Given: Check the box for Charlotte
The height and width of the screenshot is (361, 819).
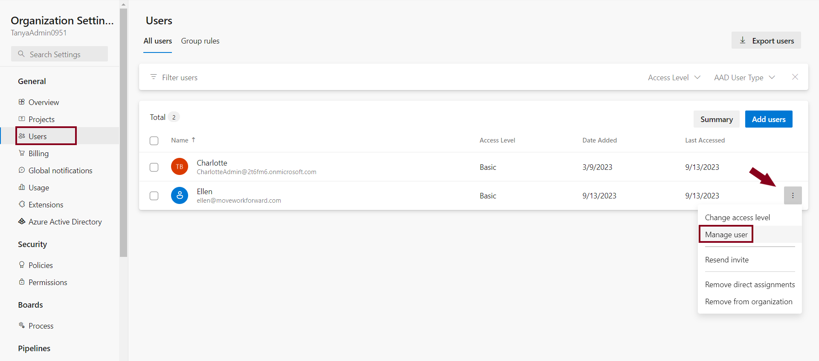Looking at the screenshot, I should point(154,167).
